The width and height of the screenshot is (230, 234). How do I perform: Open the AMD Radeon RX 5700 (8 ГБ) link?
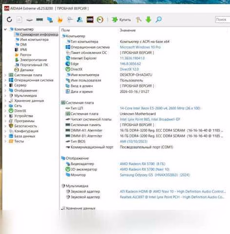[143, 164]
